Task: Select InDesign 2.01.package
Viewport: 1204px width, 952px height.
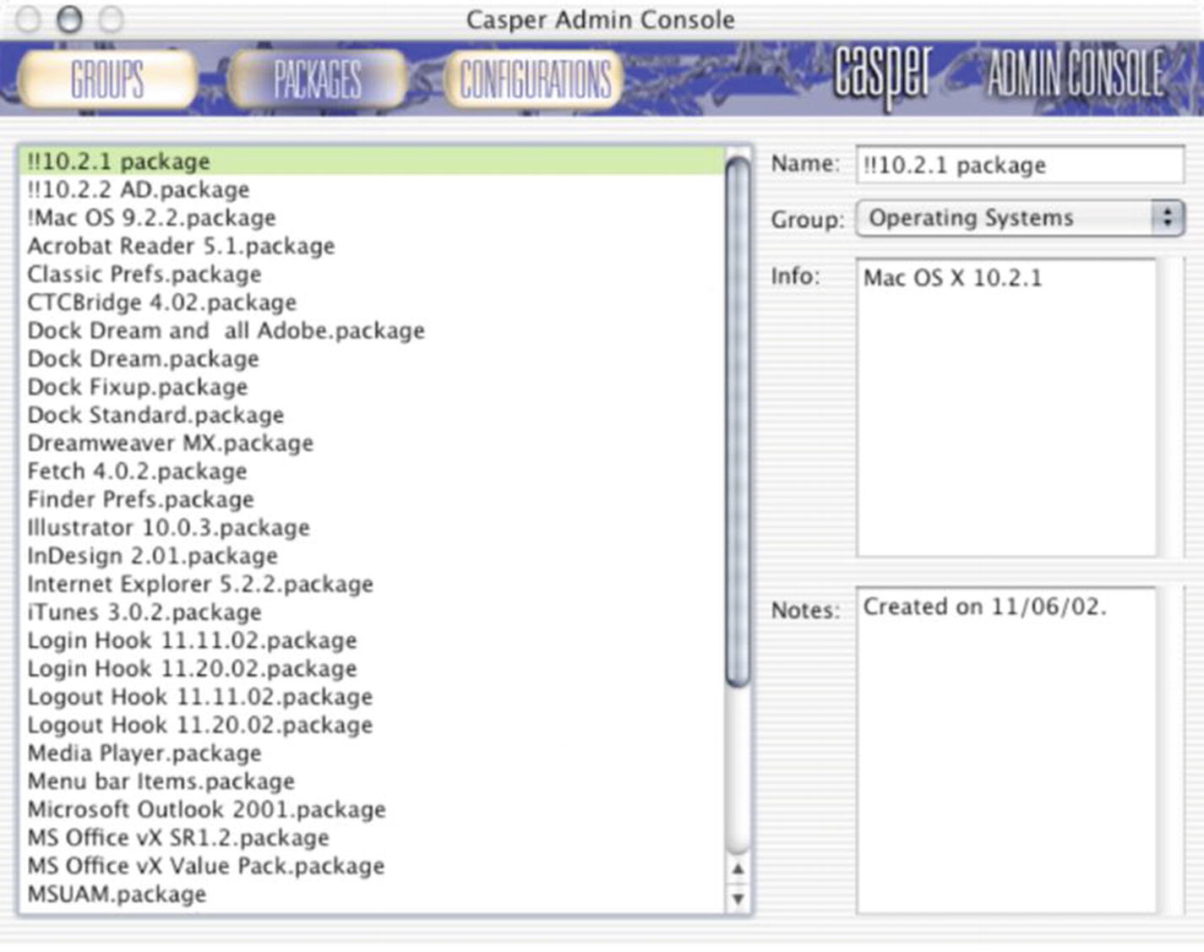Action: coord(372,556)
